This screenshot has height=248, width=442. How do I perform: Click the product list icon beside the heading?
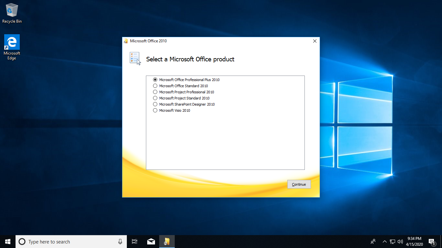tap(135, 58)
